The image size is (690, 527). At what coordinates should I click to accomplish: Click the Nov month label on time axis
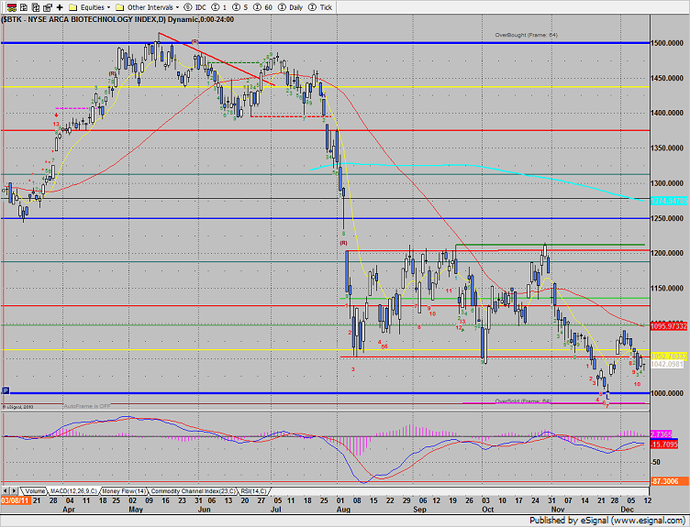click(558, 510)
